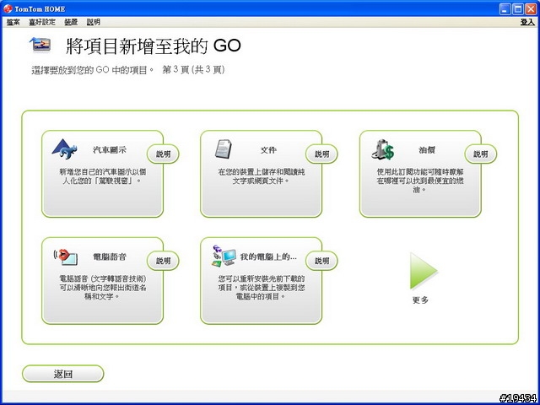Select the 汽車圖示 card title

[x=110, y=150]
